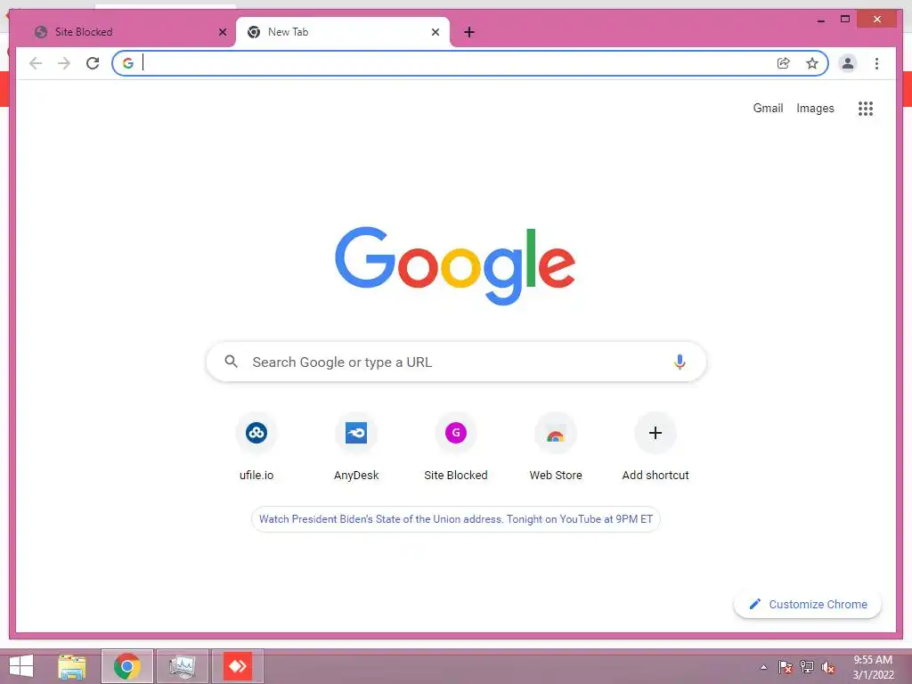Click the muted volume tray icon
912x684 pixels.
pyautogui.click(x=828, y=667)
